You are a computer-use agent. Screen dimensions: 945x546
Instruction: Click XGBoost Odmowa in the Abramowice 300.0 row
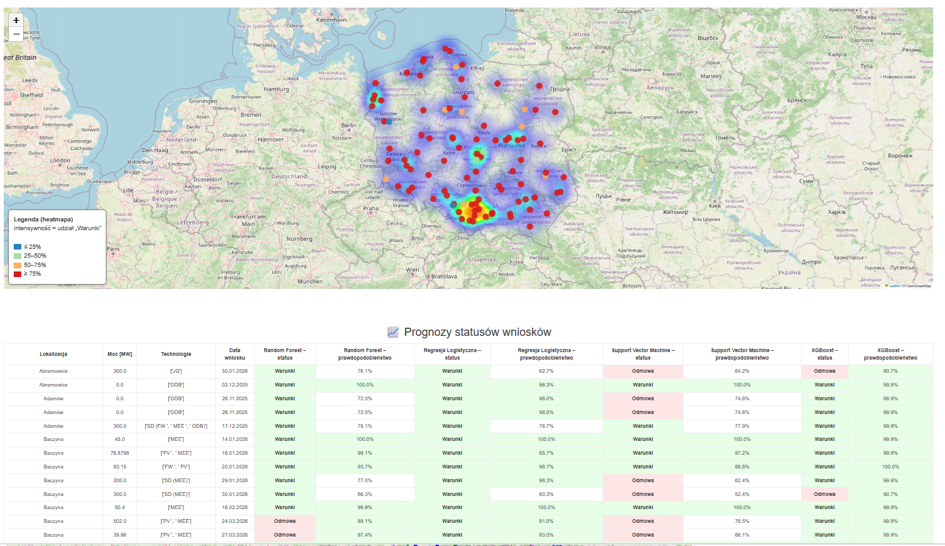click(825, 372)
